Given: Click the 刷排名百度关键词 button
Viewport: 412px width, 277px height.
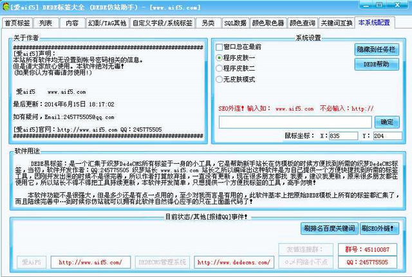Looking at the screenshot, I should (x=329, y=228).
